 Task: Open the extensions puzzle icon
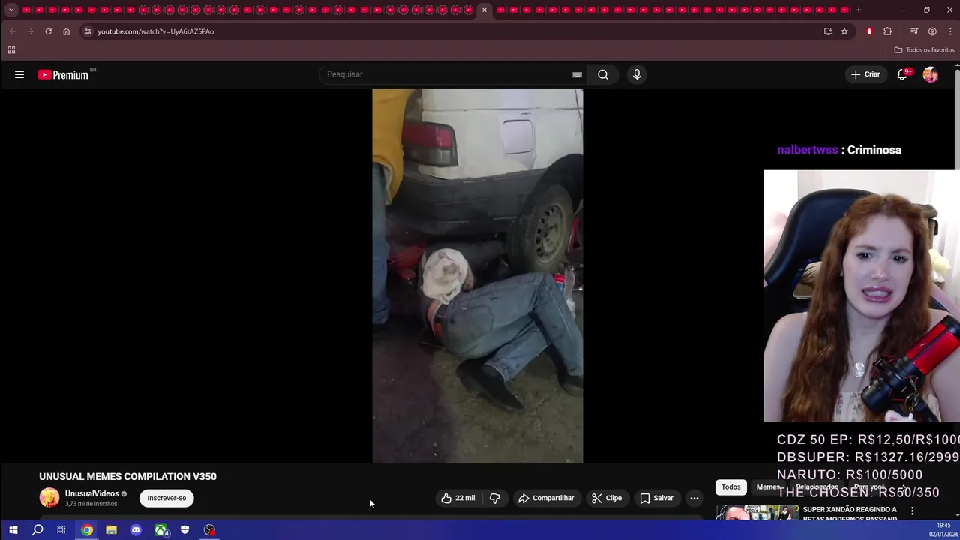pos(888,31)
